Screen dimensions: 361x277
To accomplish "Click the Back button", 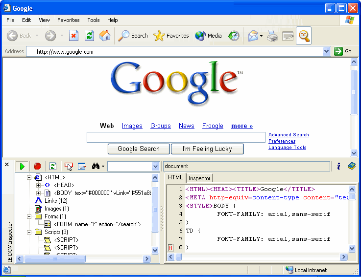I will click(19, 36).
